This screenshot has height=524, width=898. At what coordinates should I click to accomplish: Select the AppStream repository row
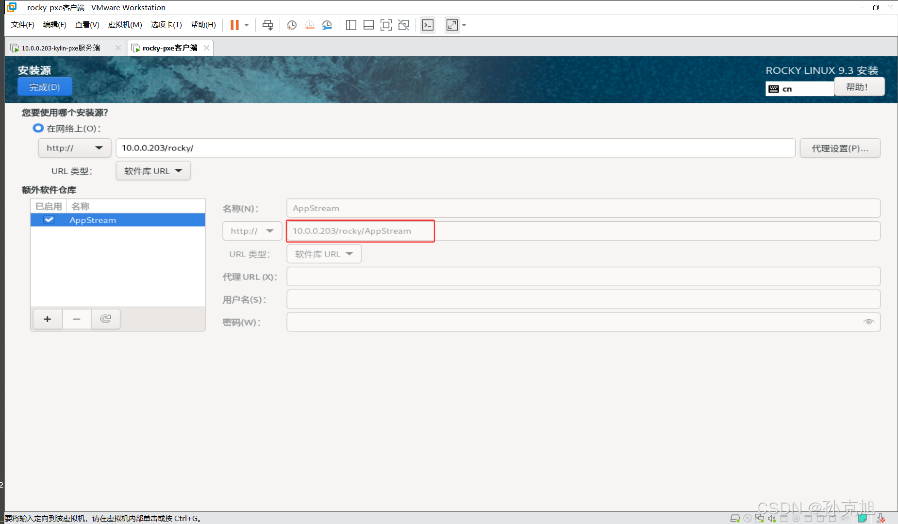[x=118, y=220]
